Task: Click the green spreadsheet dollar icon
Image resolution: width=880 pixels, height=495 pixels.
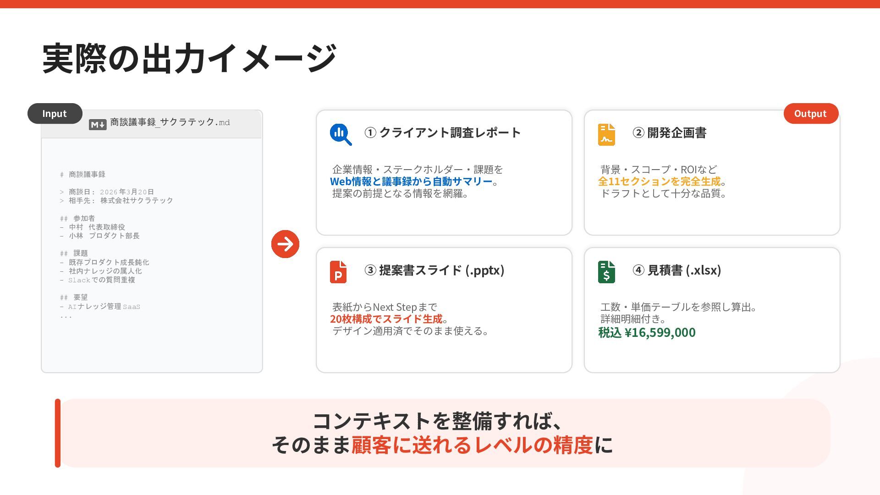Action: pos(606,272)
